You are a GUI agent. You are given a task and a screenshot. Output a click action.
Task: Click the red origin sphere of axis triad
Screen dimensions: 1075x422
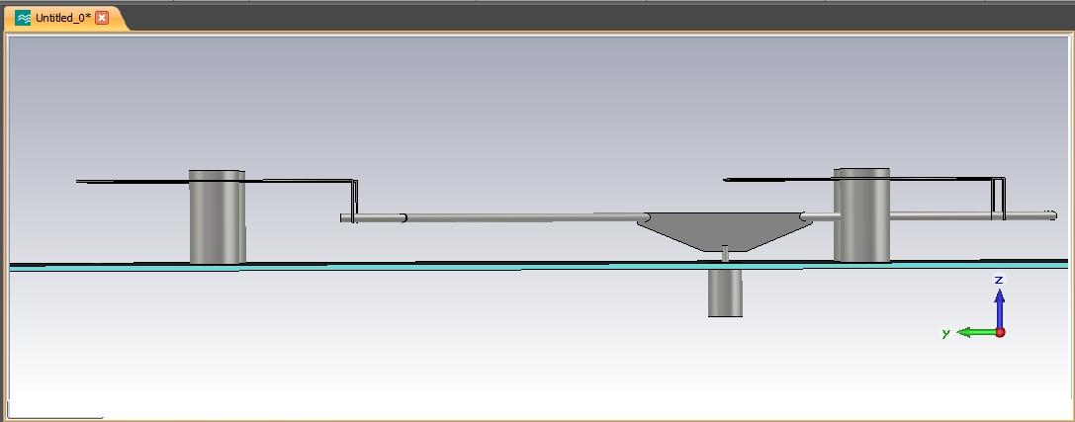point(1000,332)
